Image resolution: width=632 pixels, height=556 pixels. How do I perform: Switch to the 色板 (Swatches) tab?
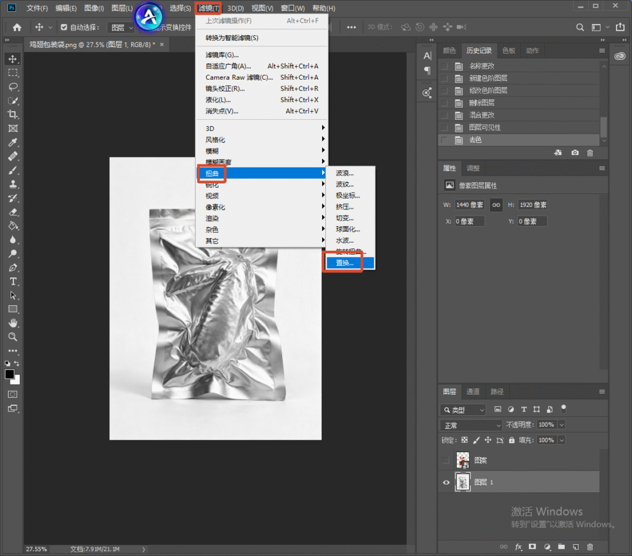(509, 51)
